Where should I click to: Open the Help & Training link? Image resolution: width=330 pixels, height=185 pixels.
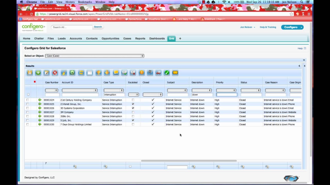click(268, 27)
